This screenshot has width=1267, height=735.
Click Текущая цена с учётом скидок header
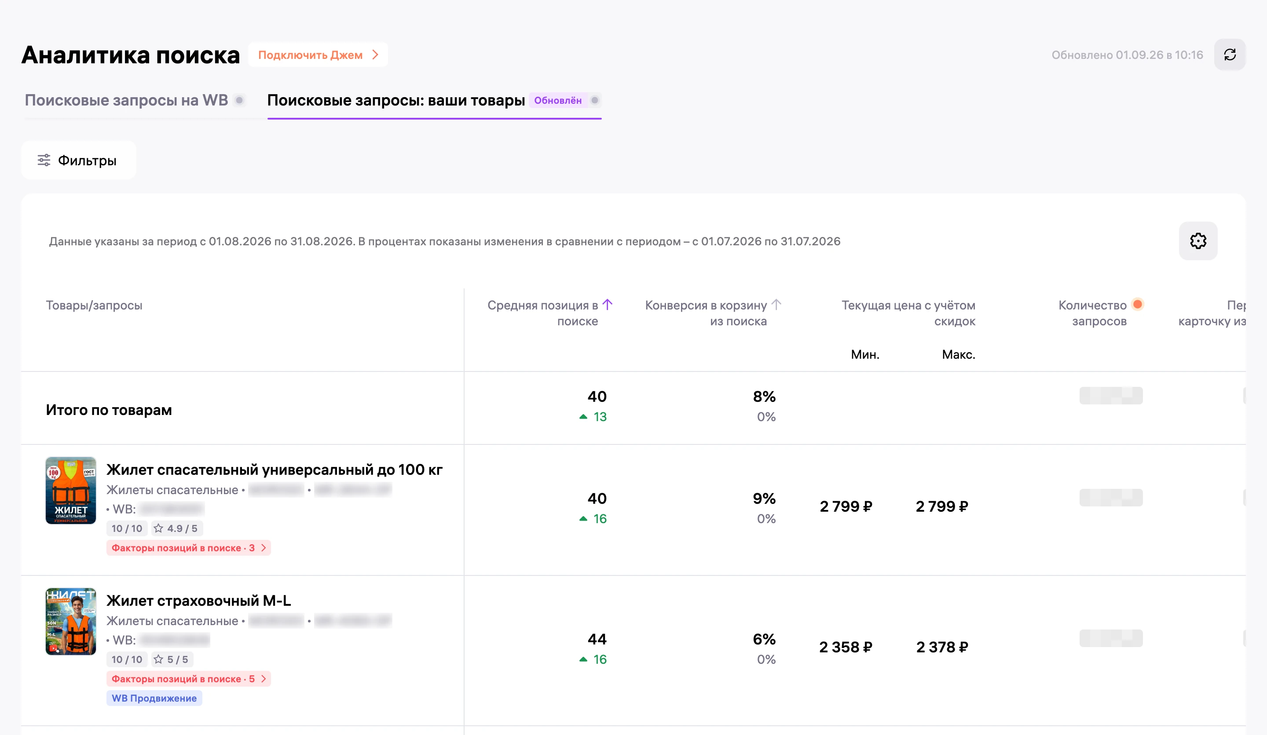(908, 313)
